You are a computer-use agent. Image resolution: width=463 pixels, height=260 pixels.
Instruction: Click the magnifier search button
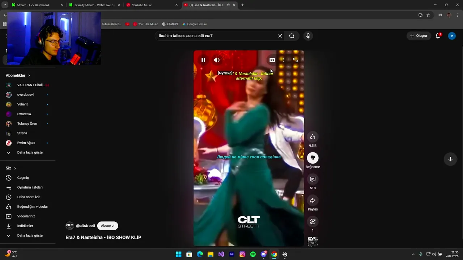(292, 36)
